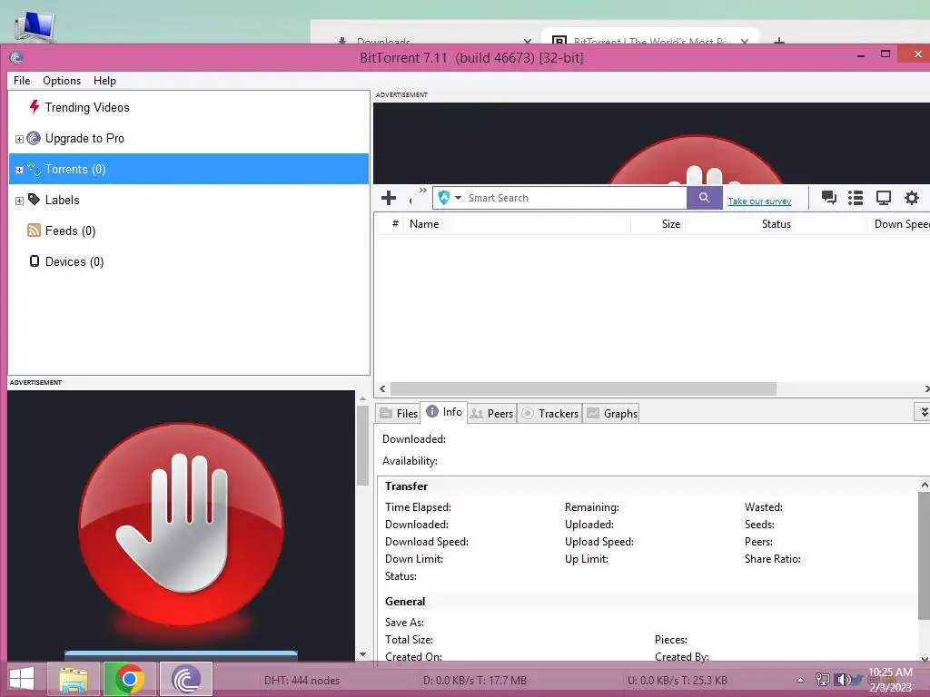The width and height of the screenshot is (930, 697).
Task: Click the upload rate U: 0.0 KB/s status
Action: (678, 681)
